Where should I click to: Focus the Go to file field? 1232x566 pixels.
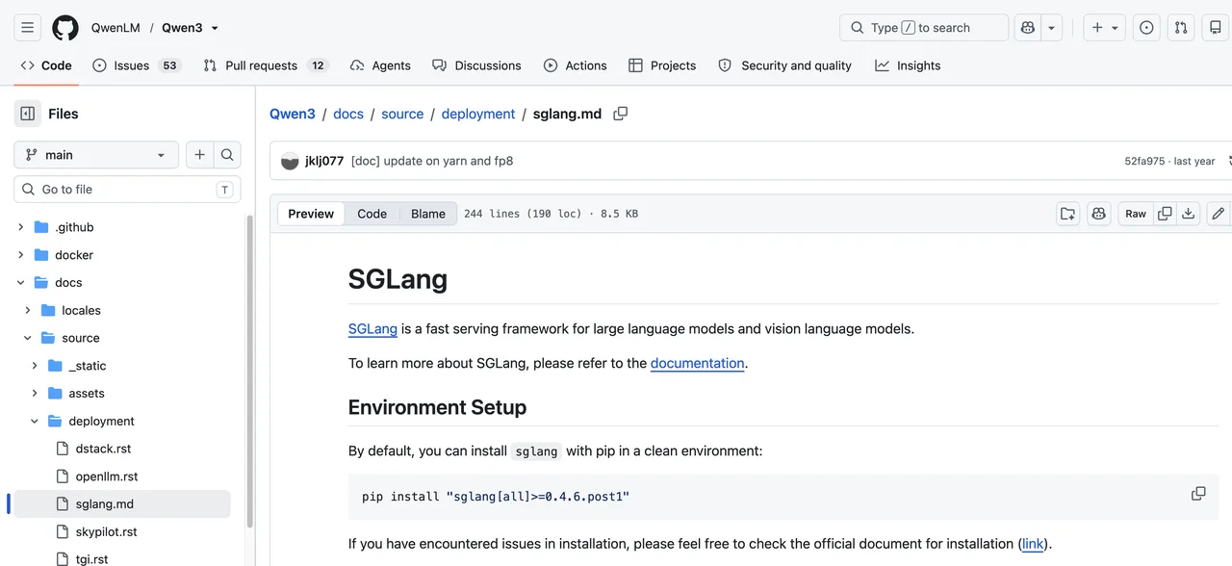pyautogui.click(x=127, y=190)
